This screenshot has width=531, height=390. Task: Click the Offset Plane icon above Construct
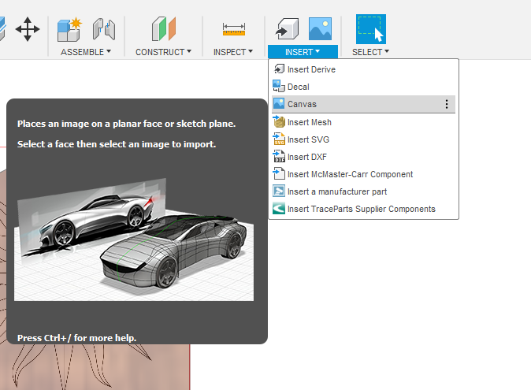pos(164,29)
